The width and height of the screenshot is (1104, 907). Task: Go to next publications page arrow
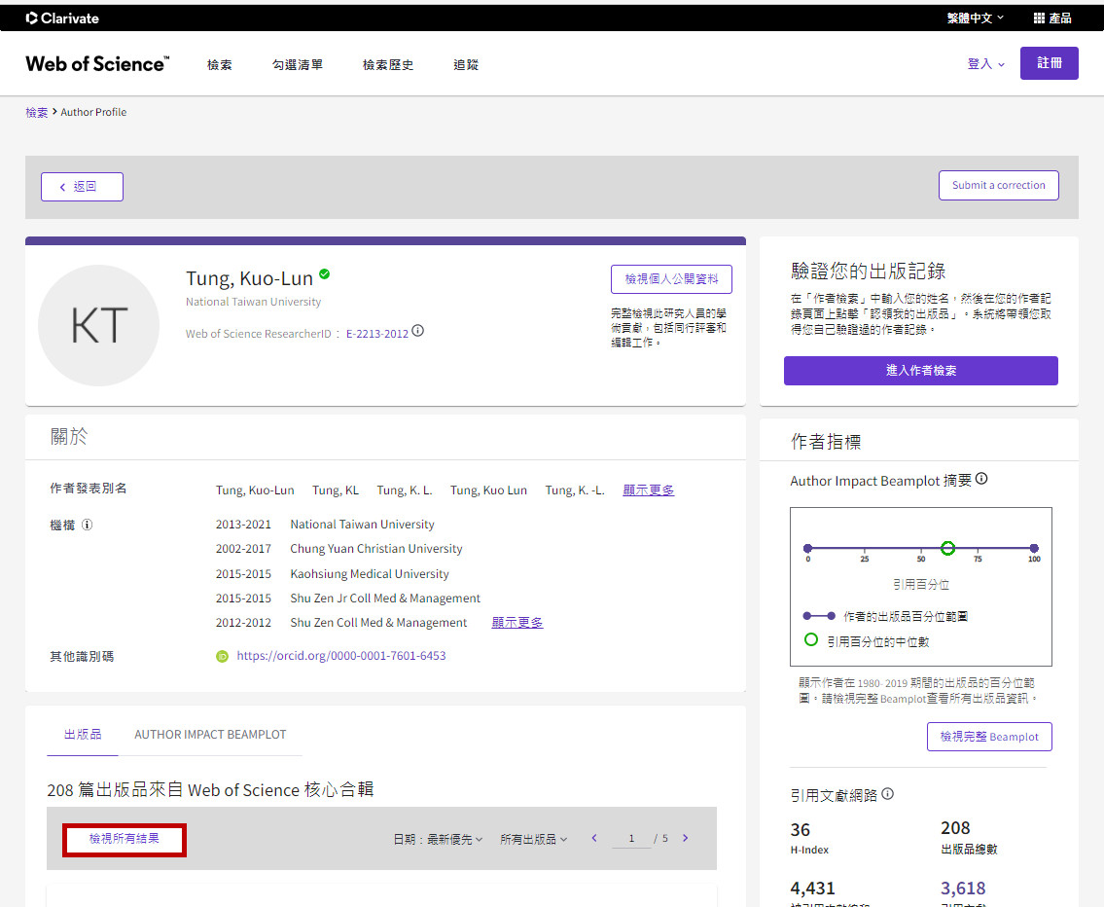pos(685,838)
